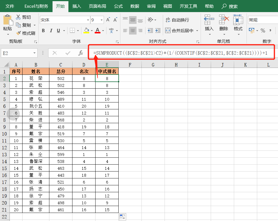278x221 pixels.
Task: Click the Insert Function fx icon
Action: [81, 53]
